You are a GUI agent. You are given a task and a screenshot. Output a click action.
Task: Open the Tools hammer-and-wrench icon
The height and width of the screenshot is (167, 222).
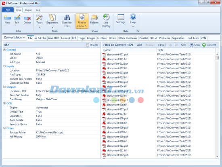pos(40,17)
